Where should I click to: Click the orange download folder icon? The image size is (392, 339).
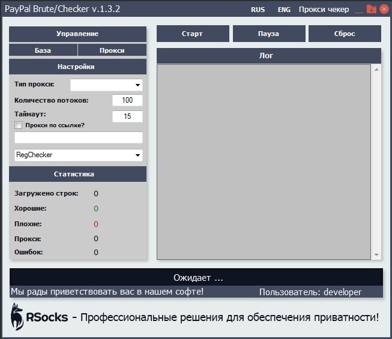pyautogui.click(x=371, y=9)
